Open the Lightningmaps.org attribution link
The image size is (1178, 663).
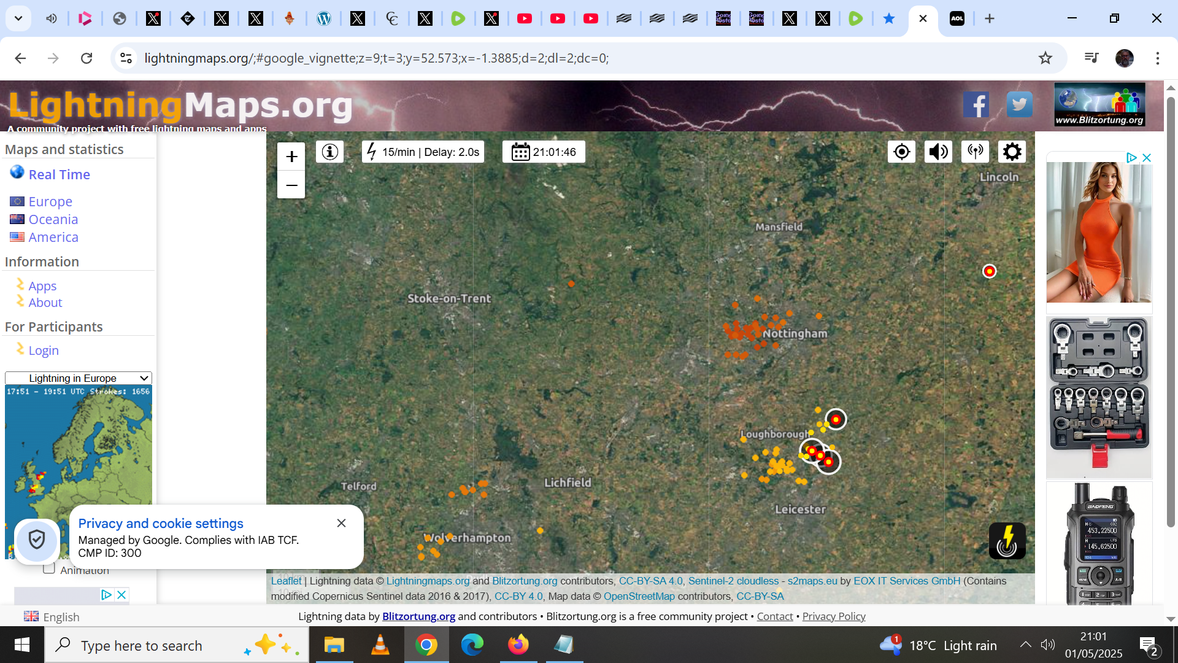pyautogui.click(x=428, y=581)
